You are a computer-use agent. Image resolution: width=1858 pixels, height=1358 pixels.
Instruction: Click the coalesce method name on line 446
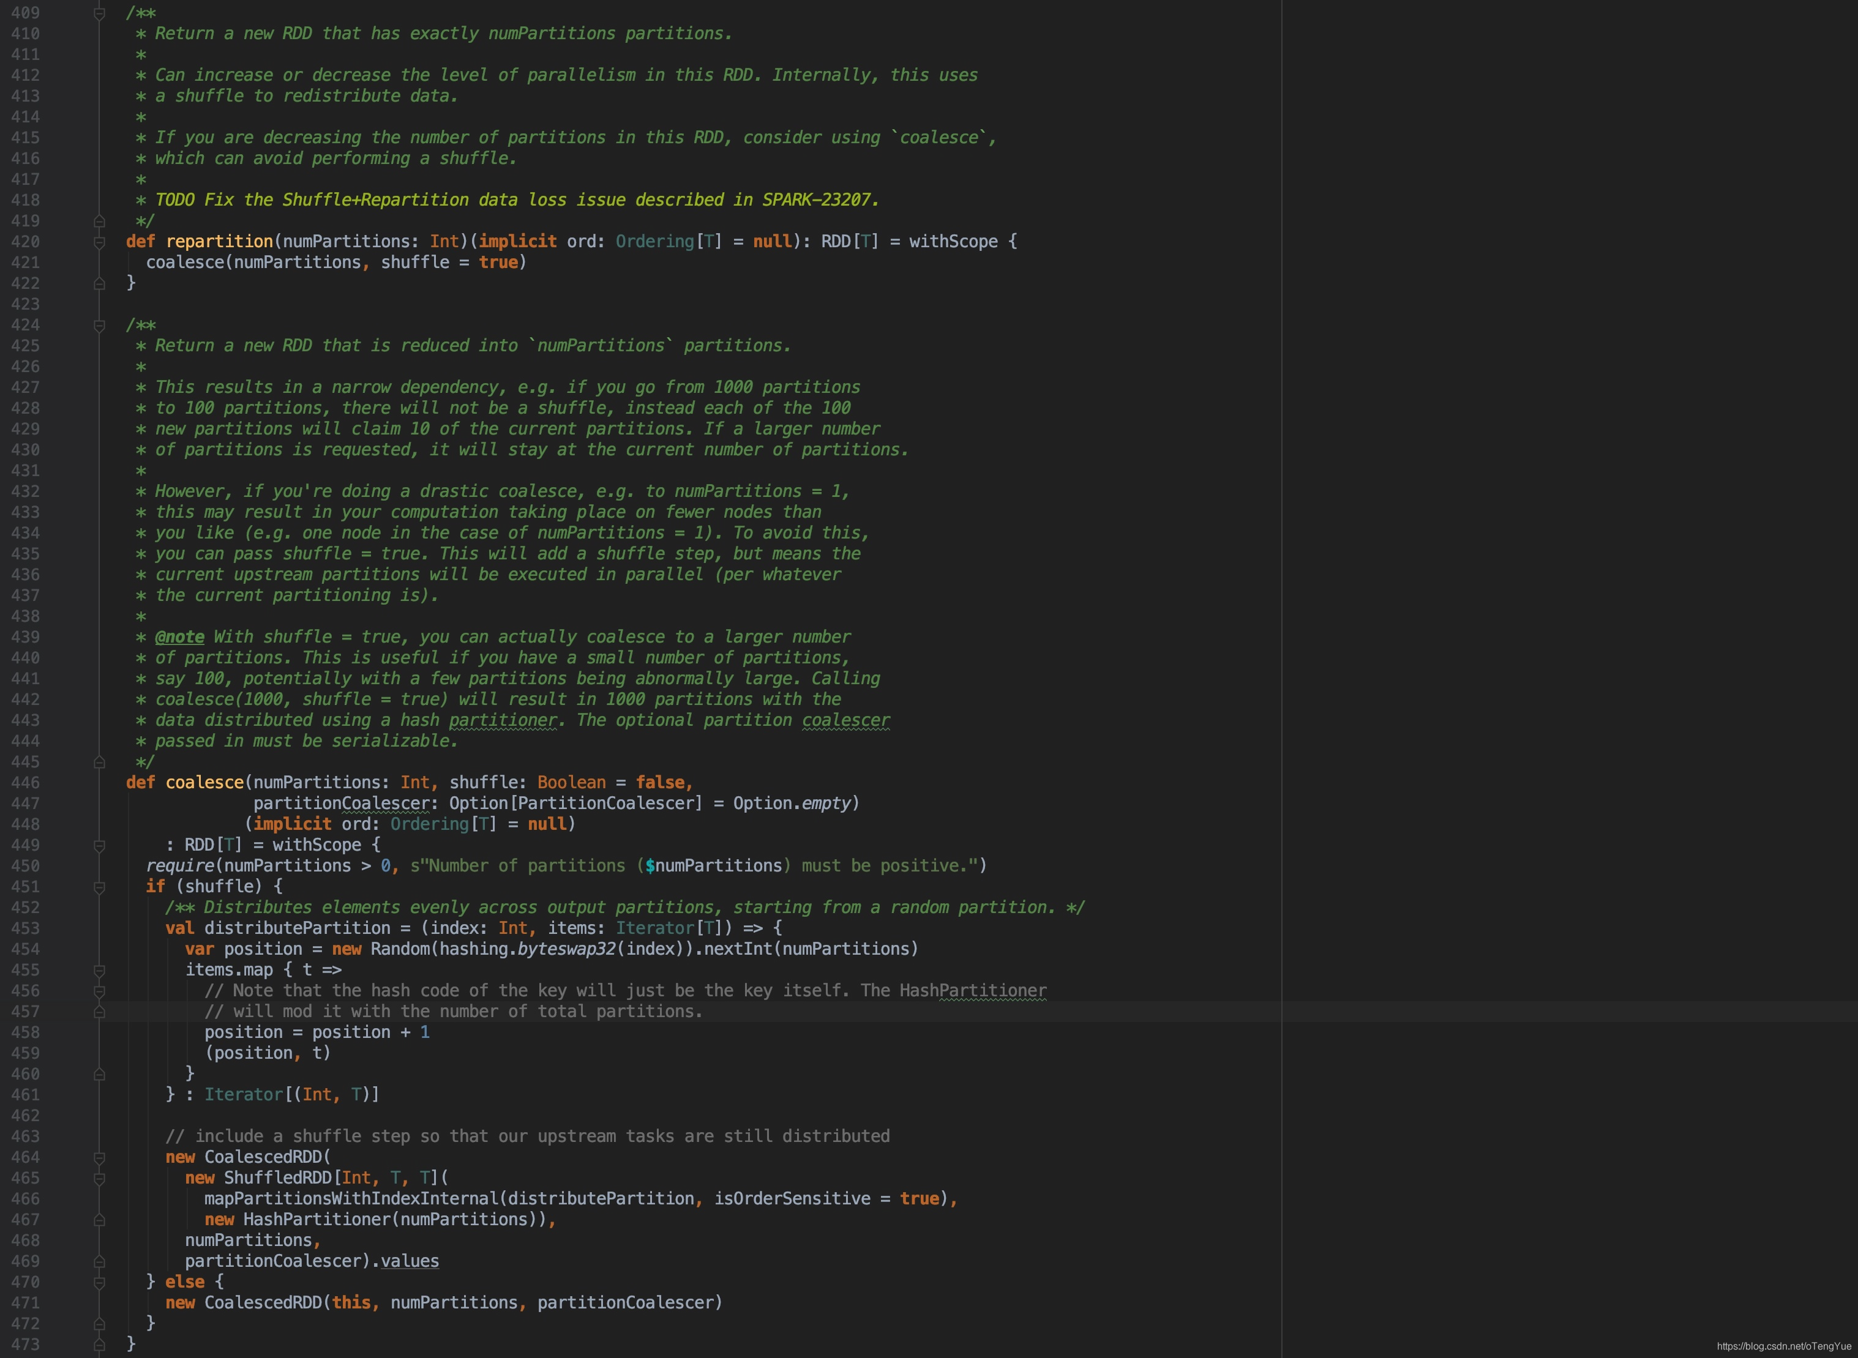click(x=204, y=783)
